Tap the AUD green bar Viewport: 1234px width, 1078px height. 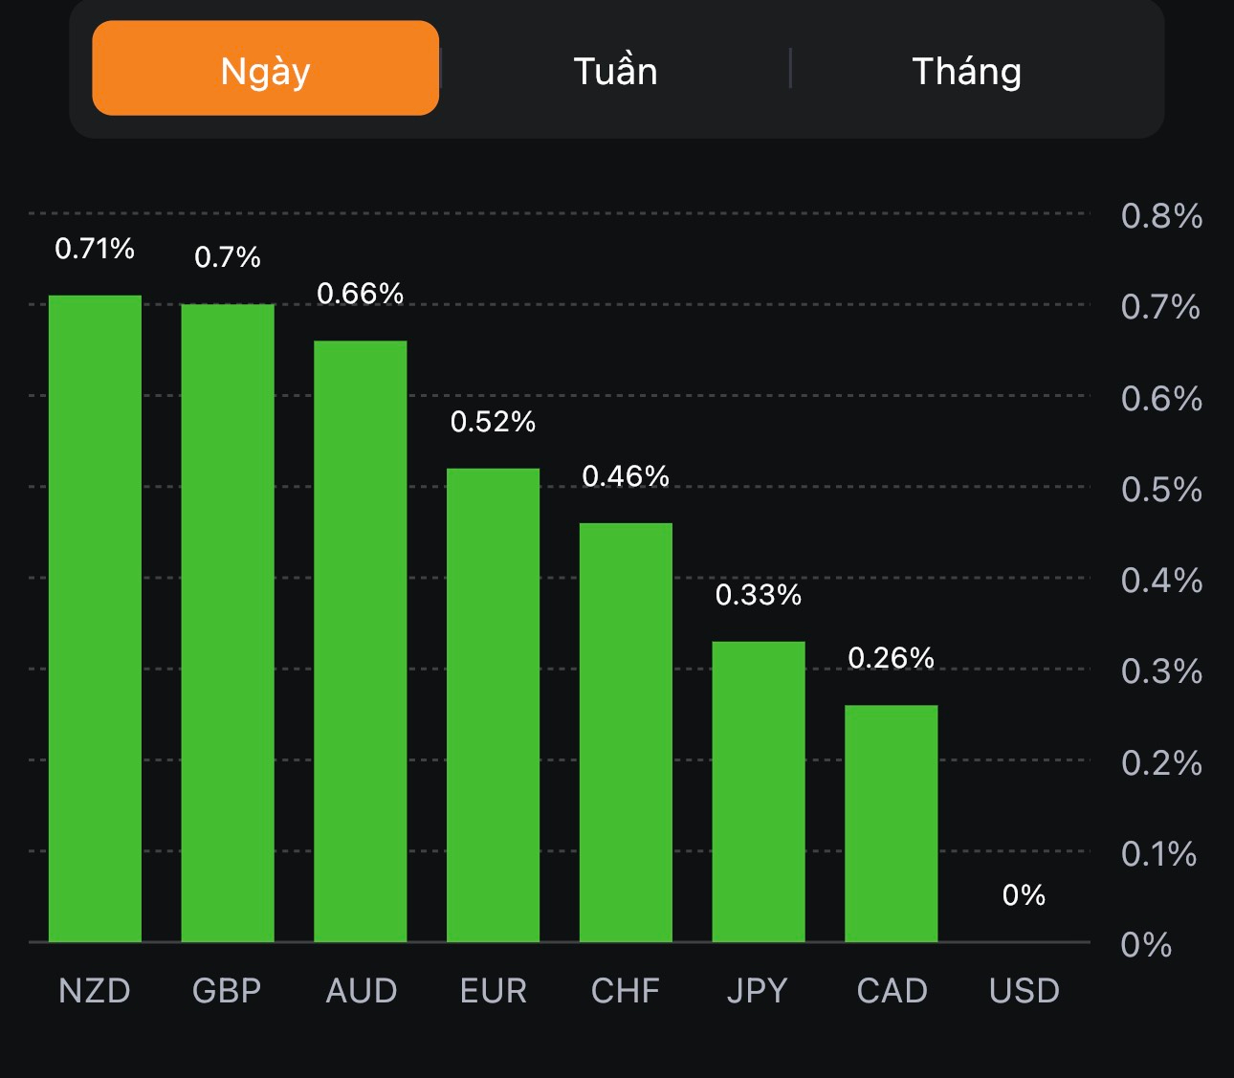361,641
